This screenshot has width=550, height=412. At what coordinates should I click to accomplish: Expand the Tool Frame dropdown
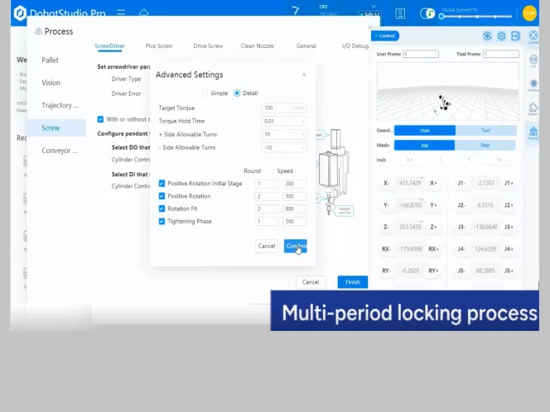click(501, 54)
